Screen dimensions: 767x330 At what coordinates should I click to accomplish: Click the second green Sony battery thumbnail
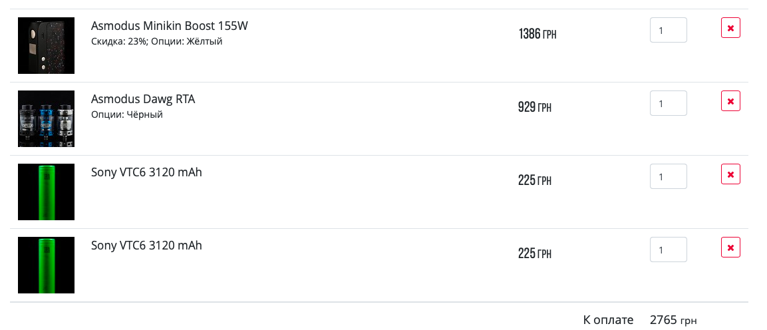click(x=46, y=265)
